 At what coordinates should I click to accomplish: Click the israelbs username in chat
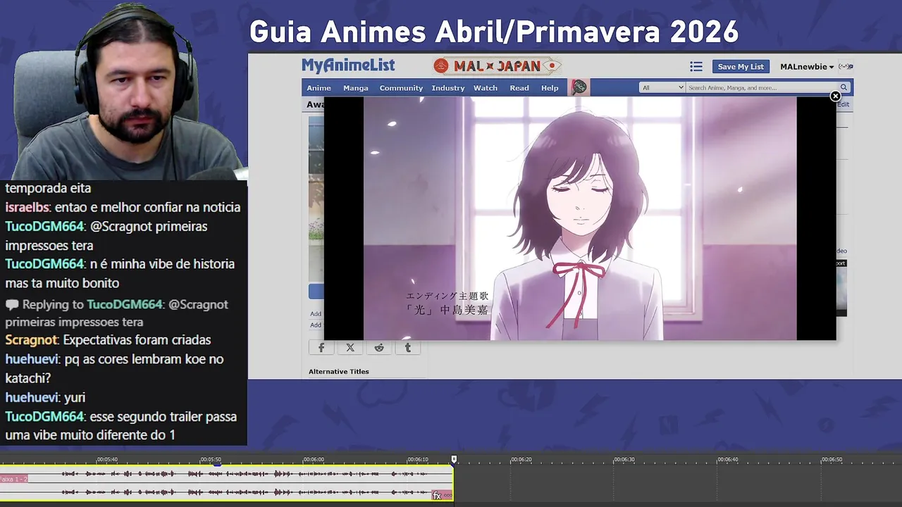[27, 208]
